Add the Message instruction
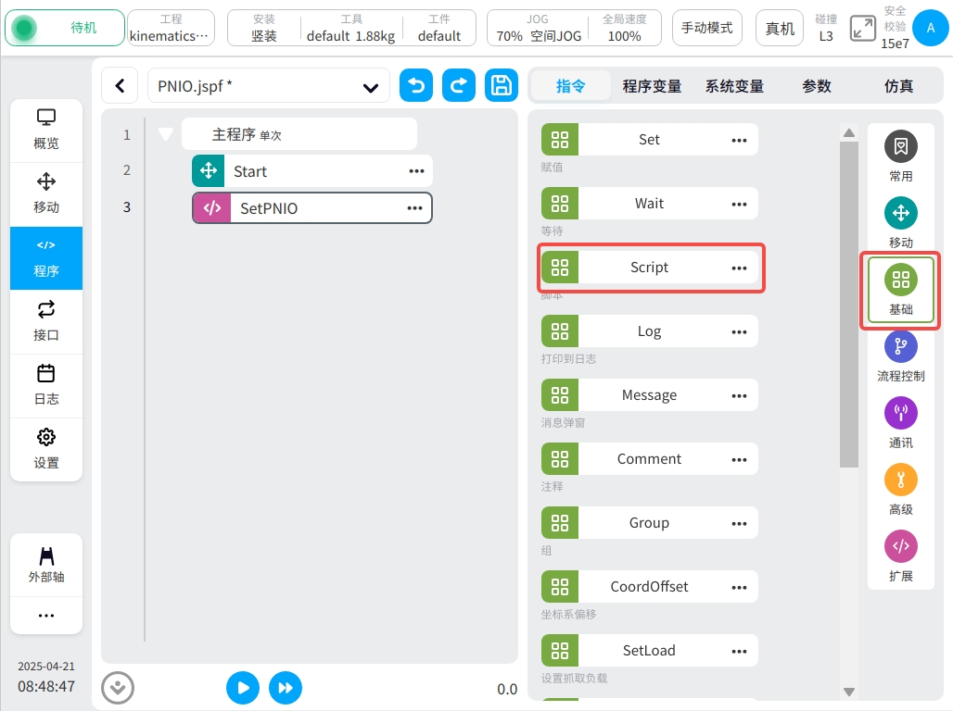 coord(649,395)
